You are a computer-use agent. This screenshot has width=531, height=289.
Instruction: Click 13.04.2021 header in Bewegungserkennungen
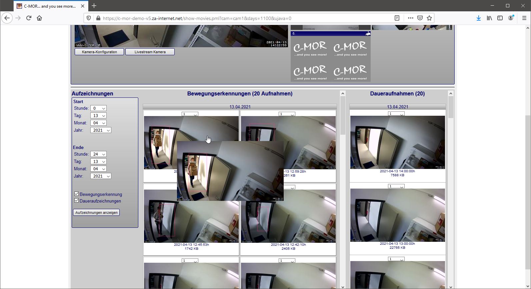point(240,107)
